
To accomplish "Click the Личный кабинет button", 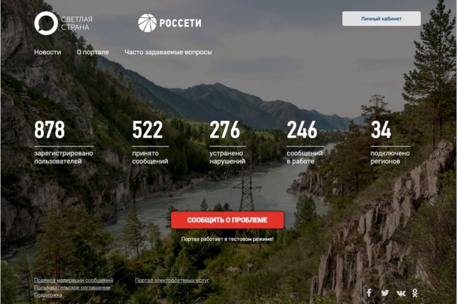I will (x=381, y=19).
